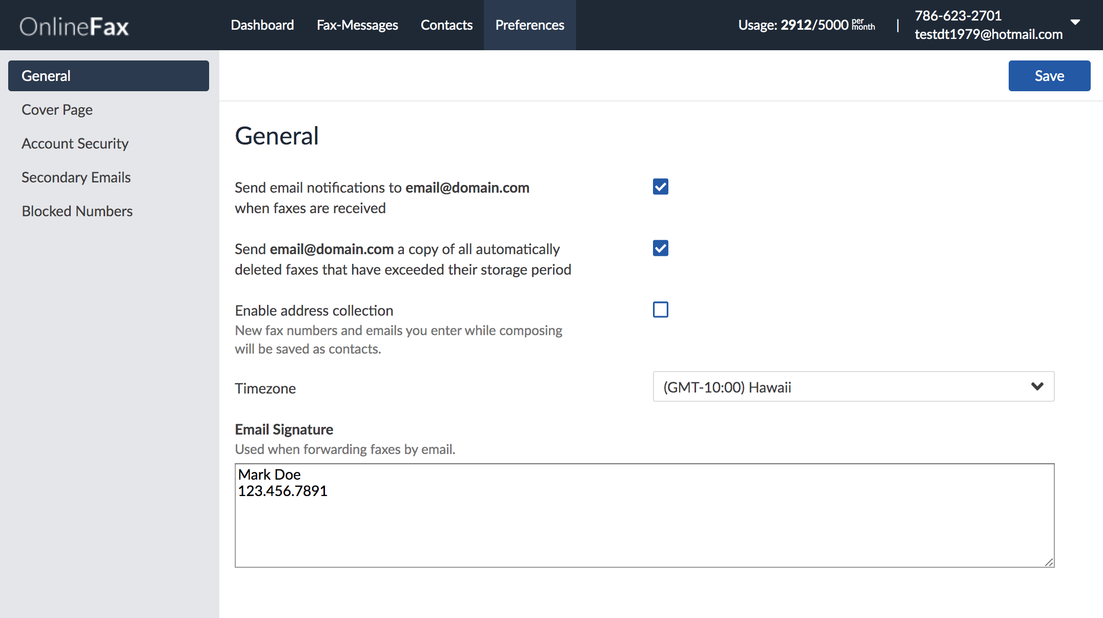Click the OnlineFax logo
Image resolution: width=1103 pixels, height=618 pixels.
[x=74, y=26]
